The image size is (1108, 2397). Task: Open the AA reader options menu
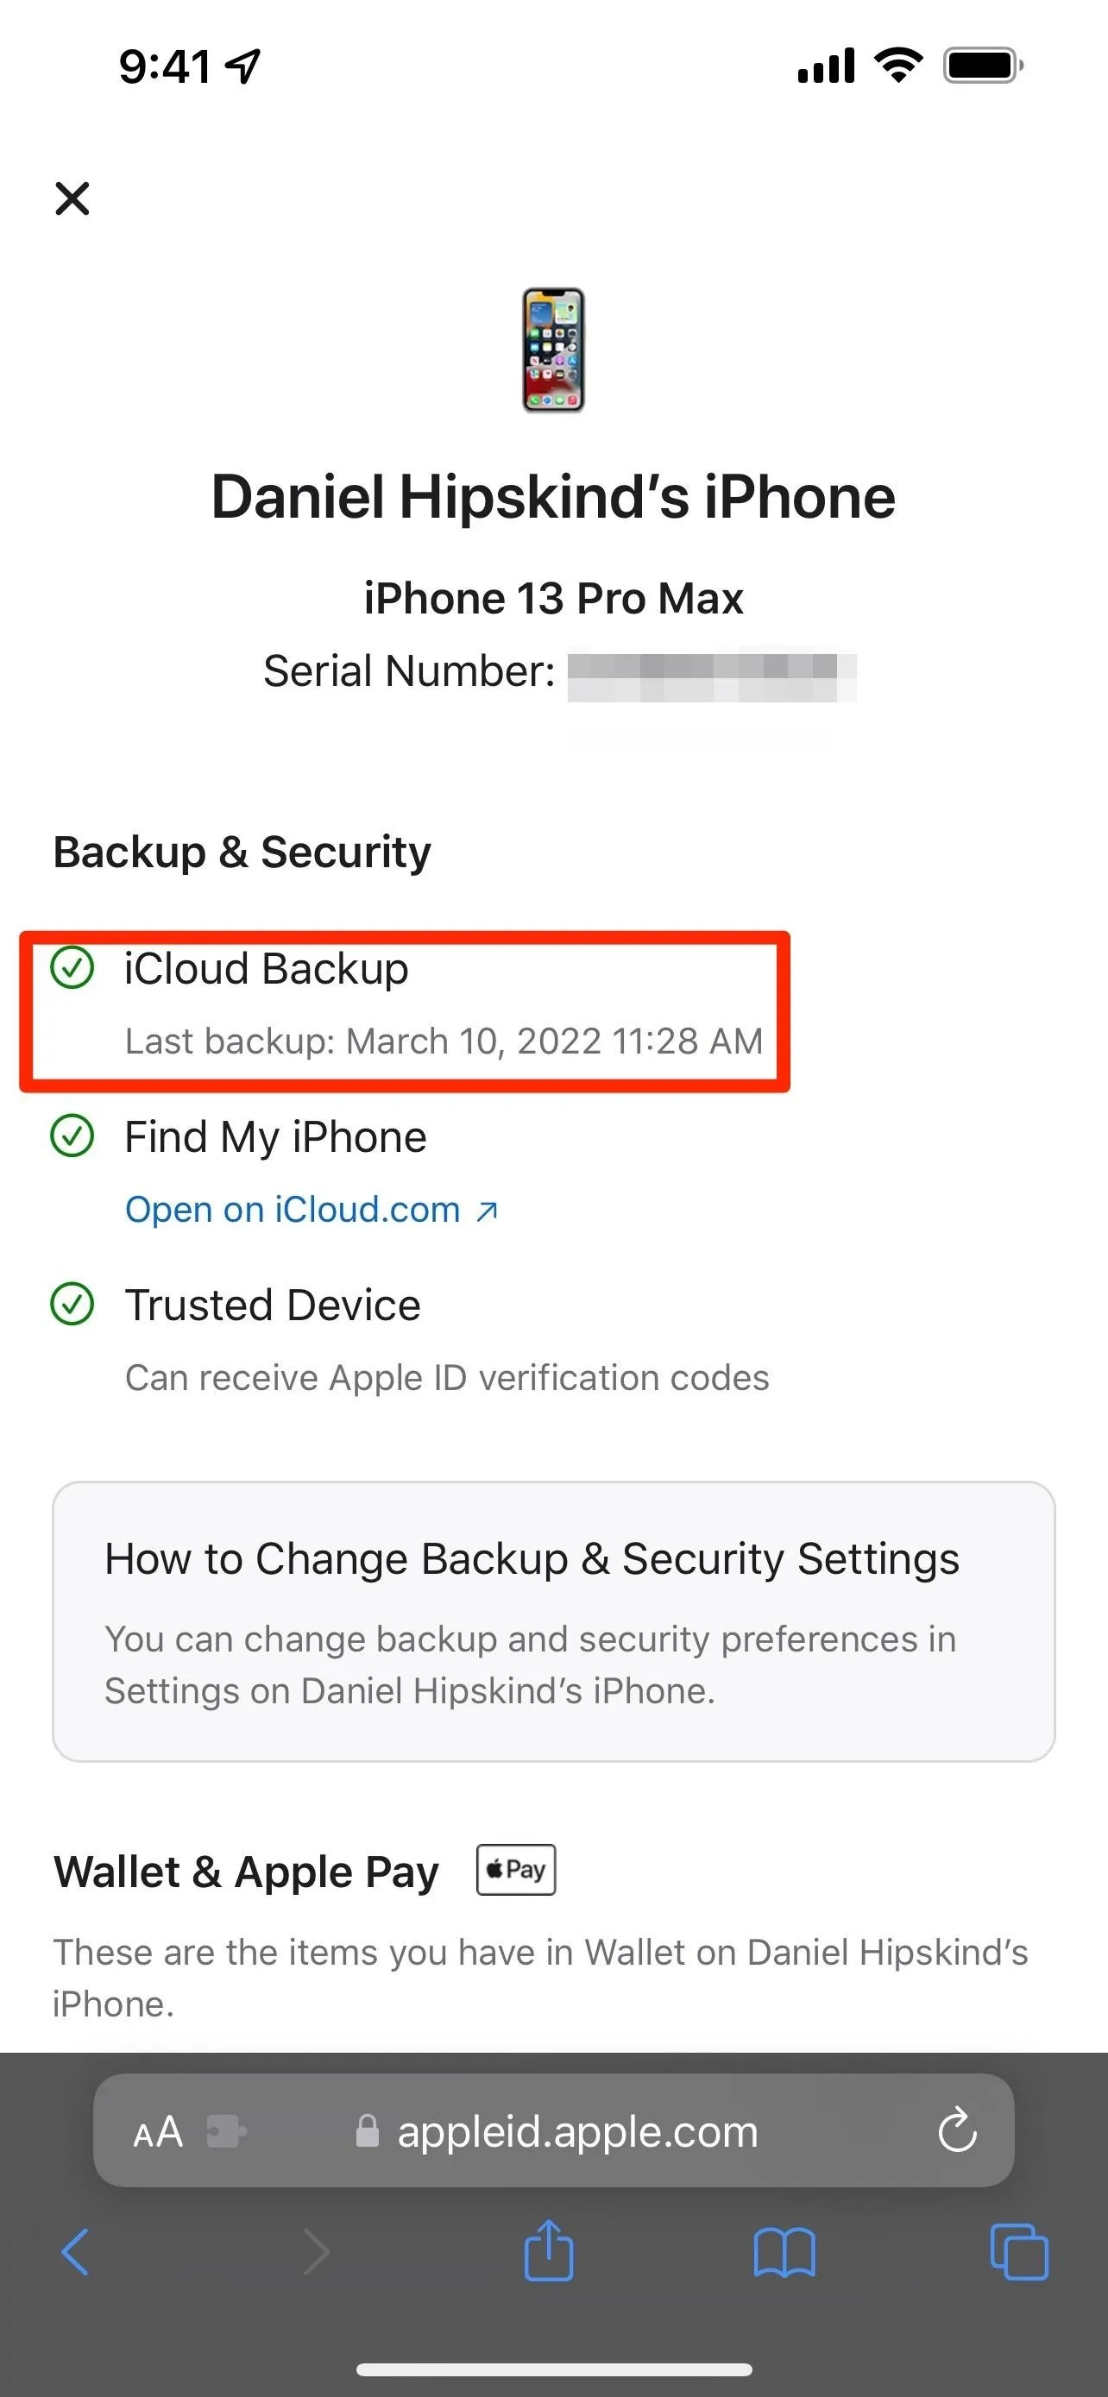158,2132
